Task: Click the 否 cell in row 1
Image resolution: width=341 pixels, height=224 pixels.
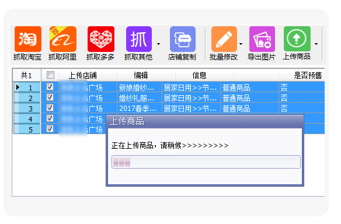Action: (302, 87)
